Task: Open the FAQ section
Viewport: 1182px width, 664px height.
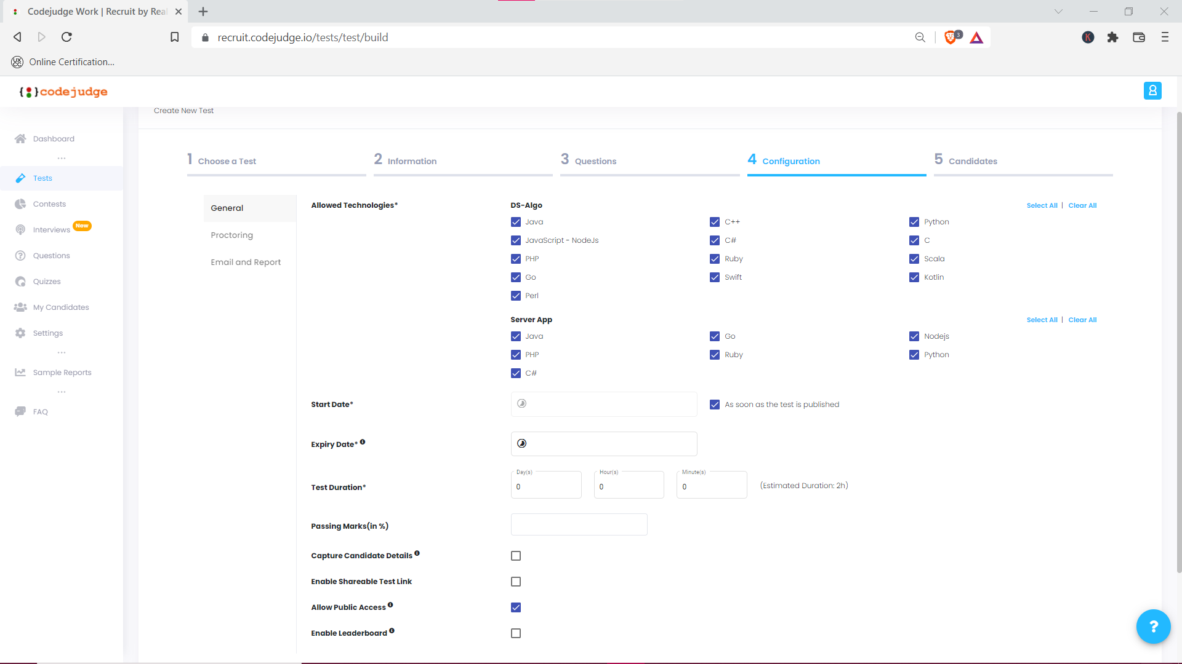Action: click(x=39, y=411)
